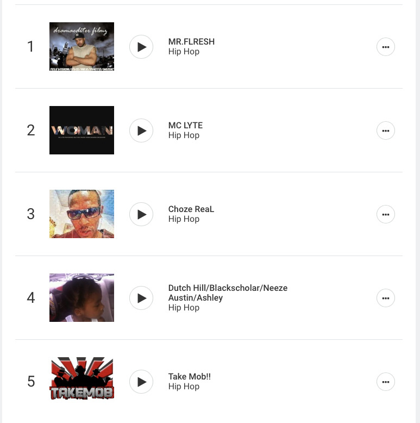The image size is (420, 423).
Task: Open the MC LYTE artist link
Action: point(185,126)
